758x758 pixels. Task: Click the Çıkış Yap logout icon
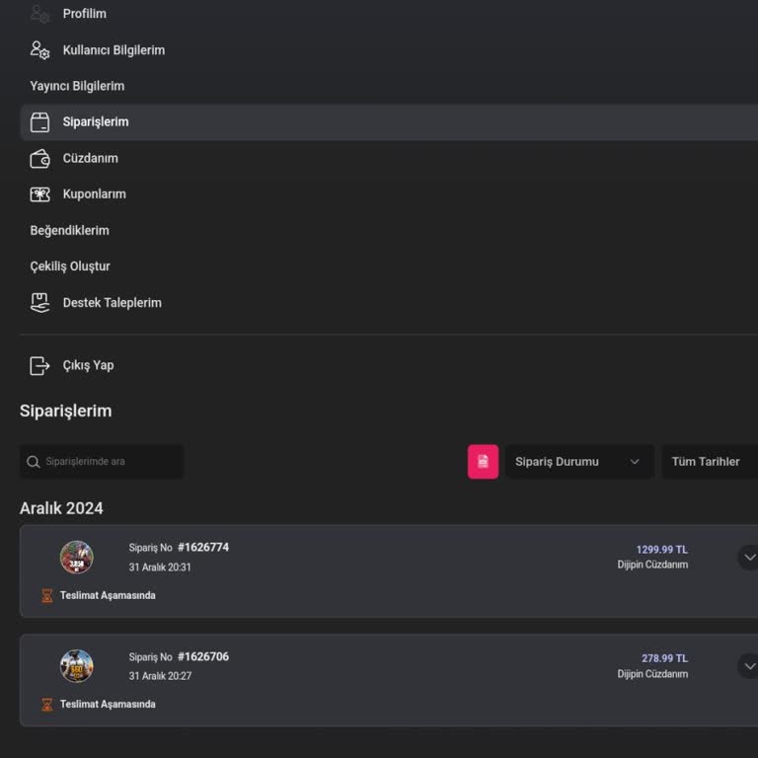[39, 365]
